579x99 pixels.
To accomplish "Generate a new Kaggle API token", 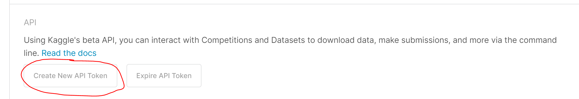I will point(70,76).
